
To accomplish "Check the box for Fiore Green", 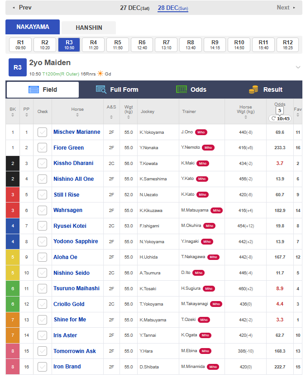I will click(43, 148).
